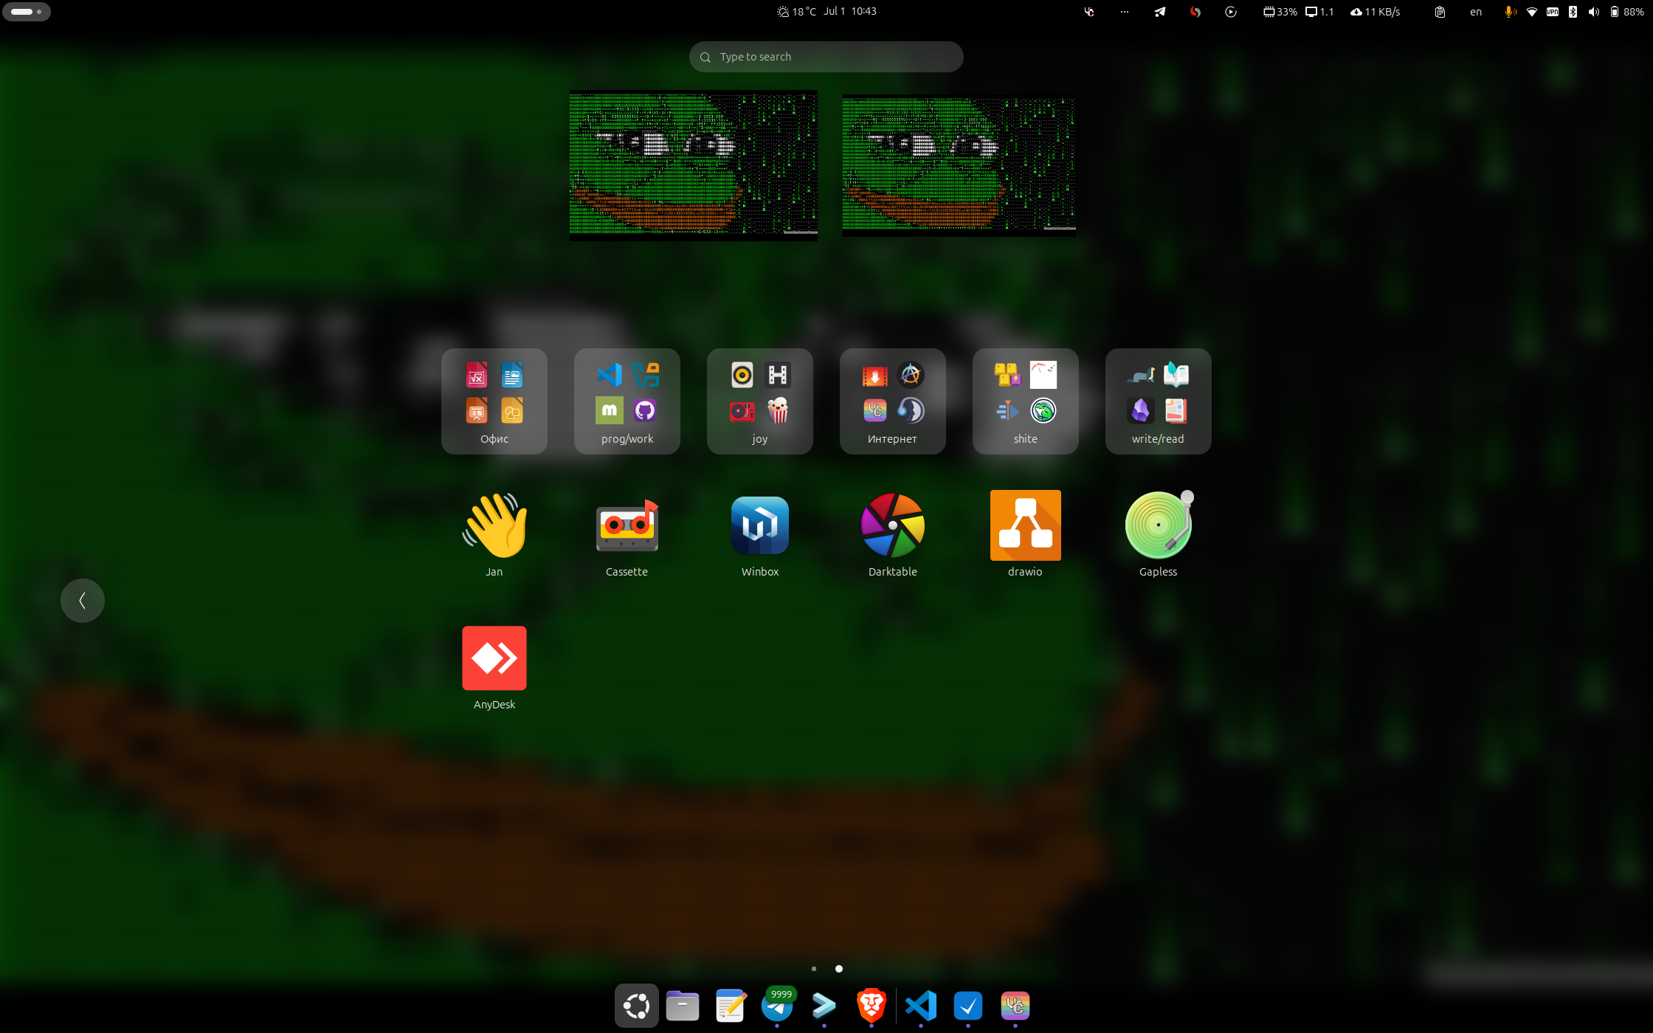Open Darktable photo editor
The image size is (1653, 1033).
coord(892,526)
